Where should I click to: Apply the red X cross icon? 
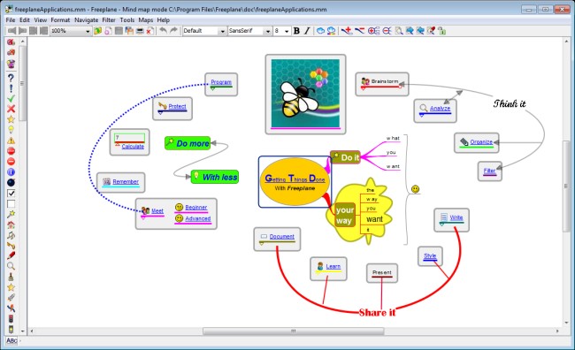(x=11, y=109)
